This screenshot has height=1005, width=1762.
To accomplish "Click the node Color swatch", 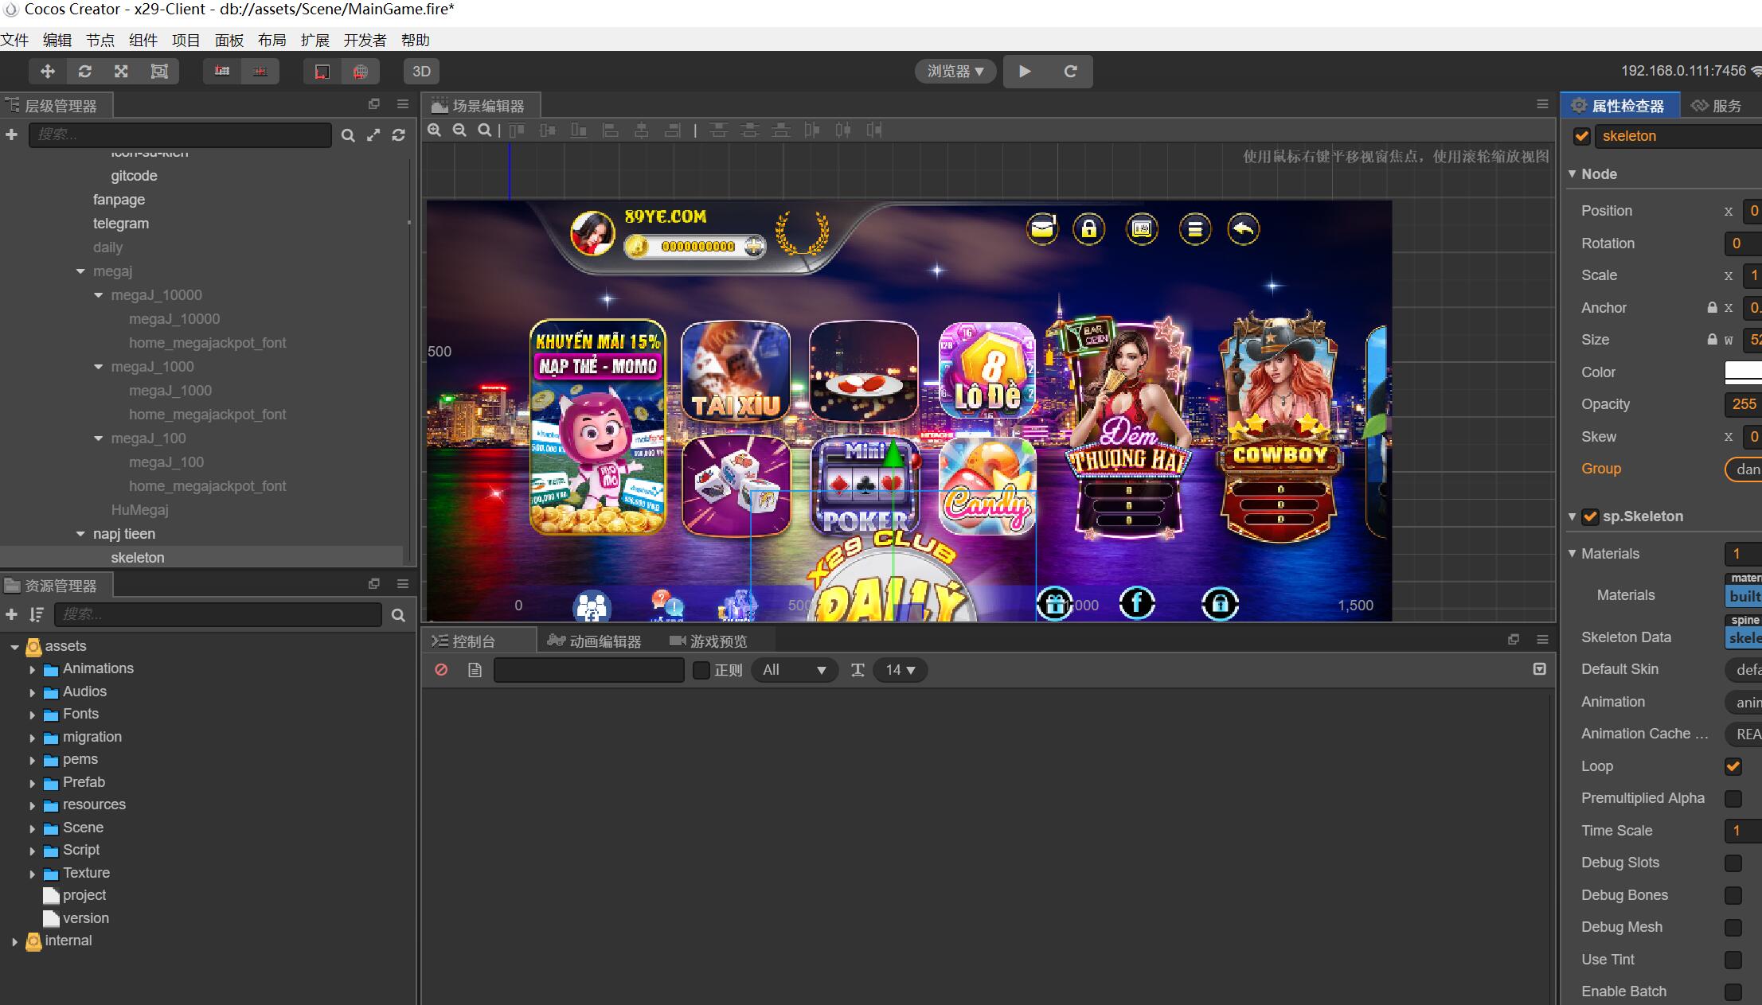I will coord(1744,372).
